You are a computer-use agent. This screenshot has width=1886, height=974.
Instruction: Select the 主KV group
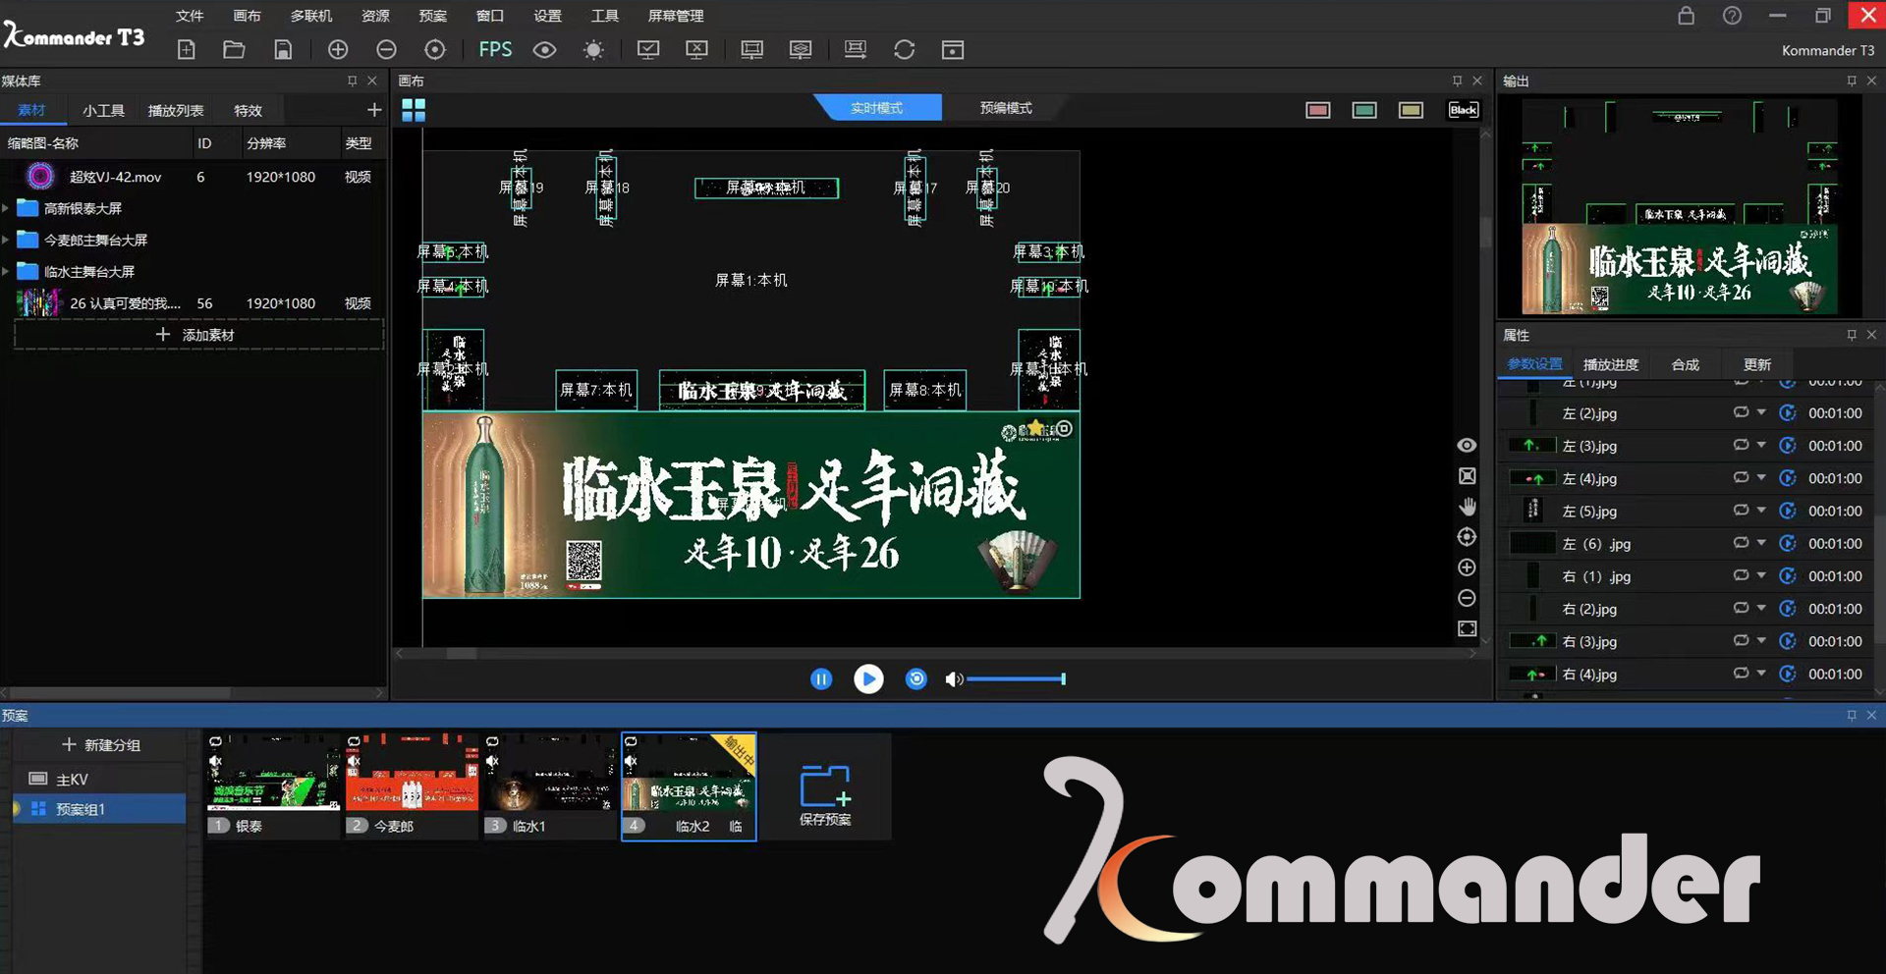click(99, 779)
